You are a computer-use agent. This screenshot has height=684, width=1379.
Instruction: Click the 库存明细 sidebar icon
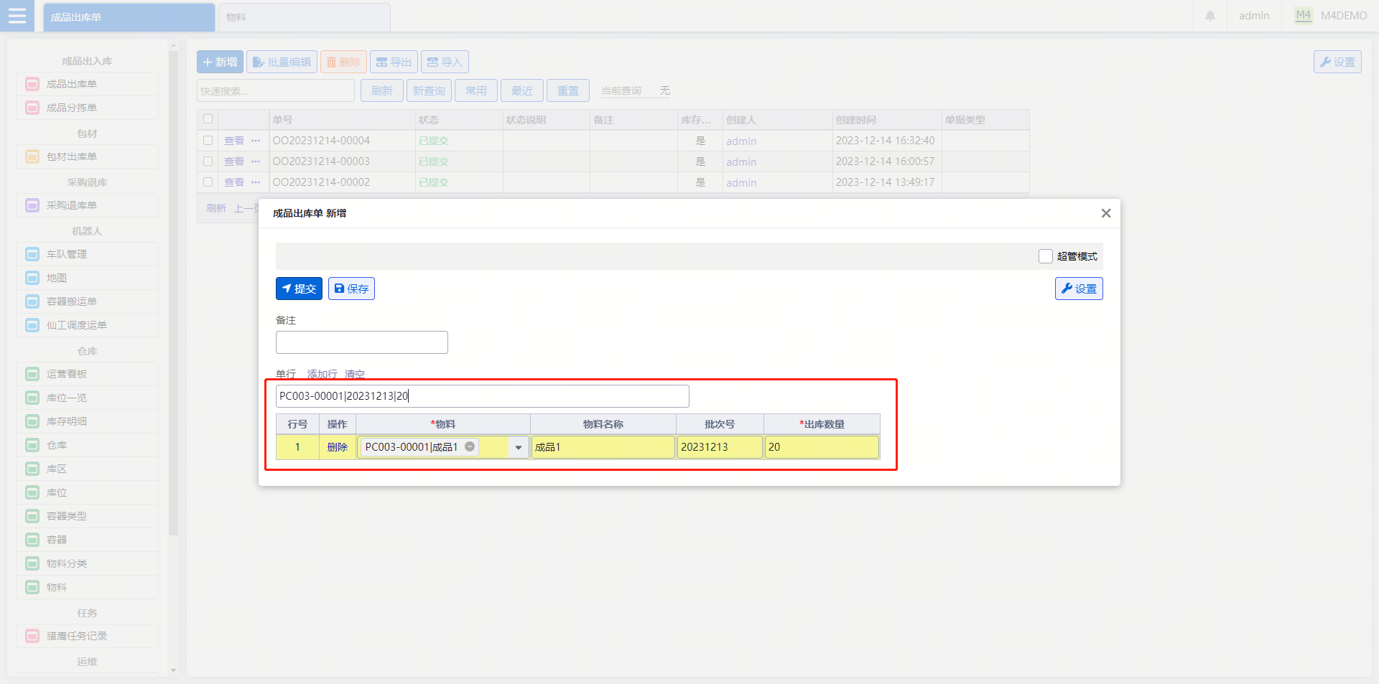coord(32,421)
